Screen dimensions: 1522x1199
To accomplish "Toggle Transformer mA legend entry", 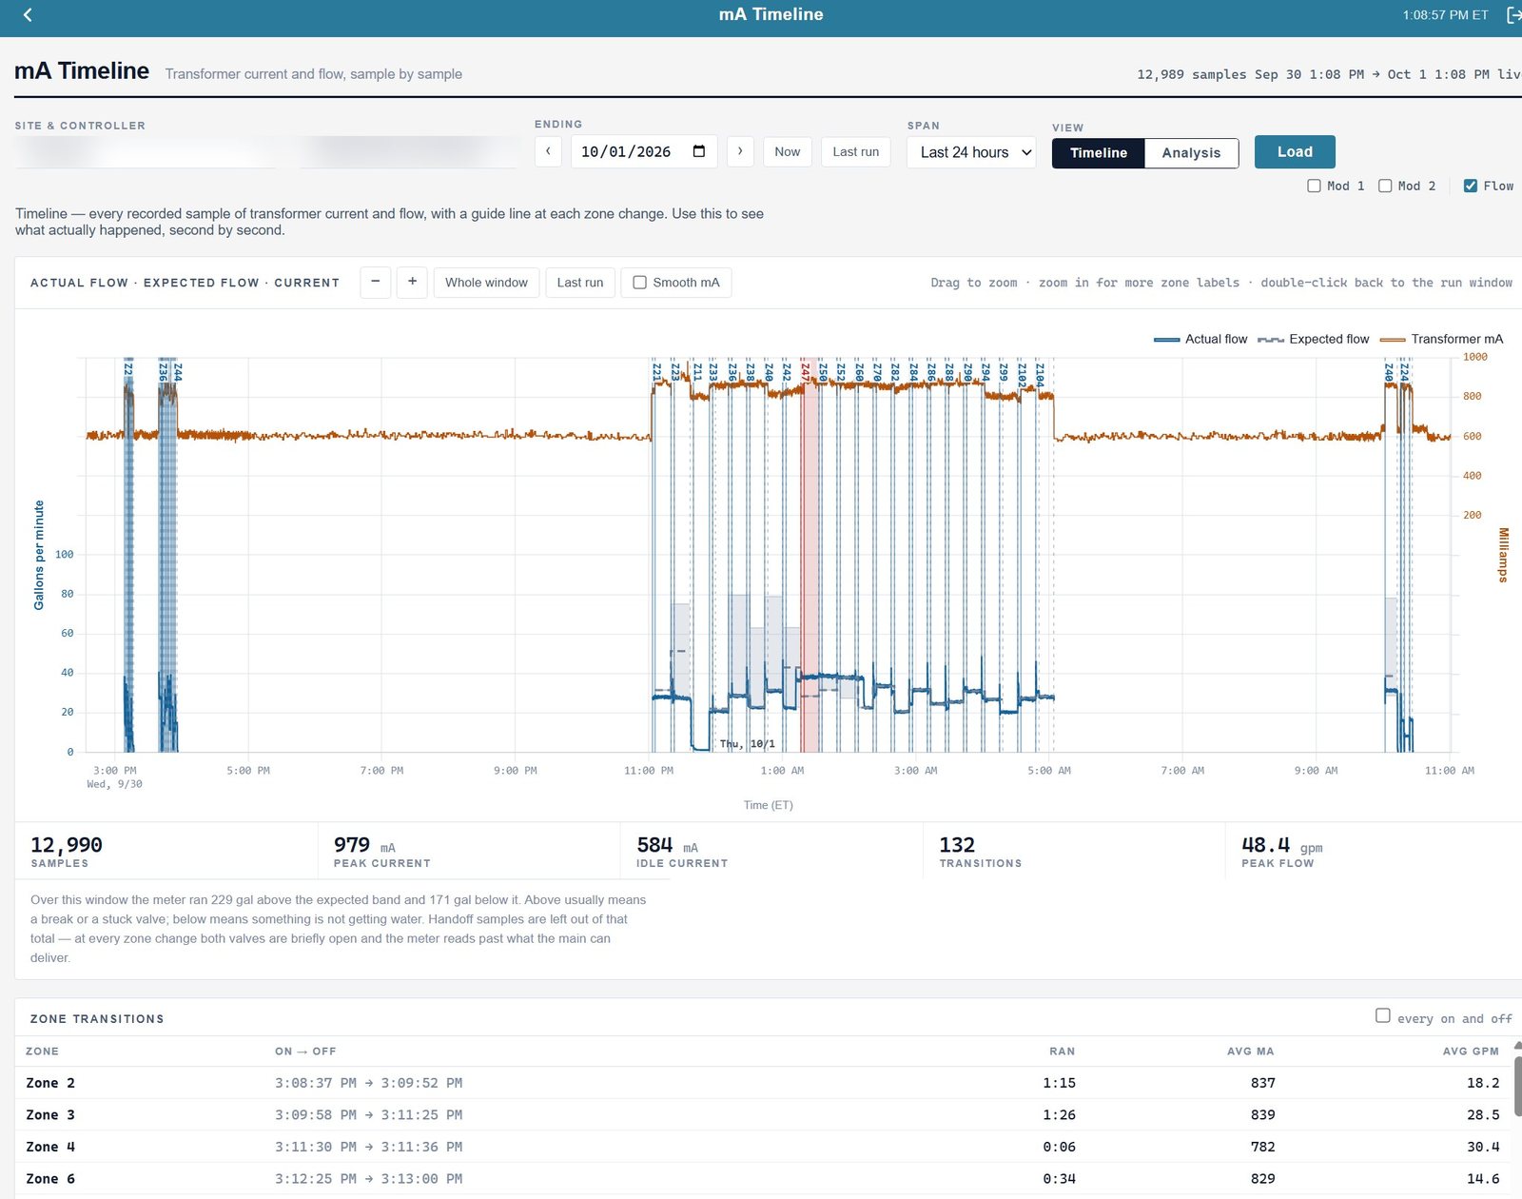I will click(1441, 339).
